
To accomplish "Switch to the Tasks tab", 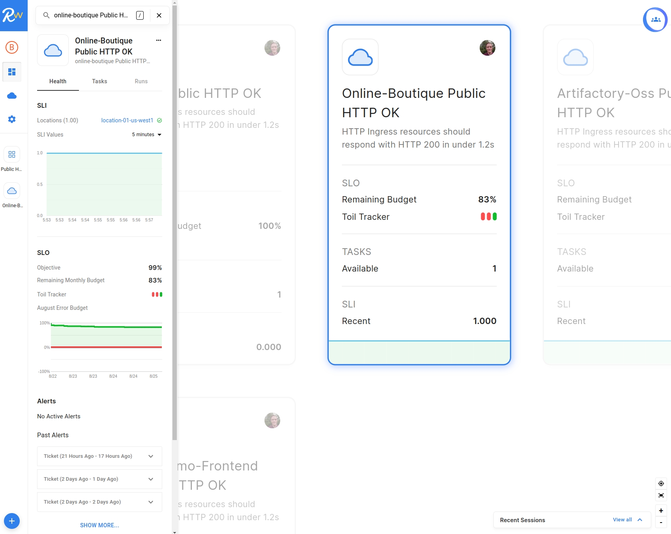I will pos(99,81).
